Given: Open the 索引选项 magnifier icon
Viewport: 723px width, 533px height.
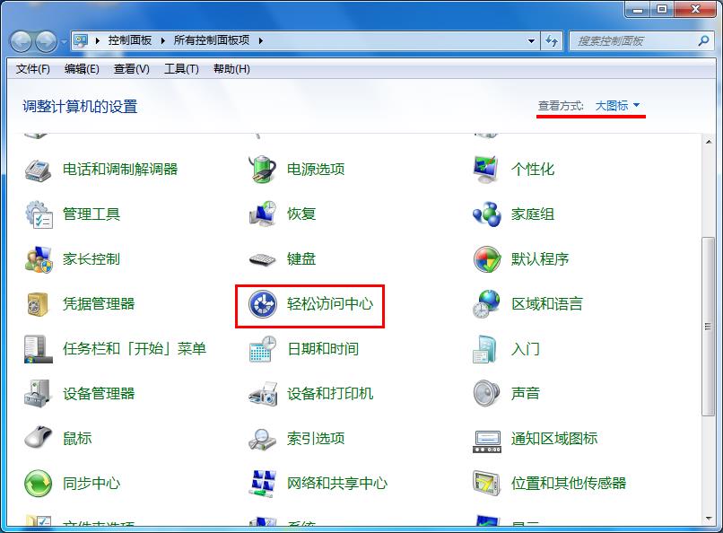Looking at the screenshot, I should 262,439.
